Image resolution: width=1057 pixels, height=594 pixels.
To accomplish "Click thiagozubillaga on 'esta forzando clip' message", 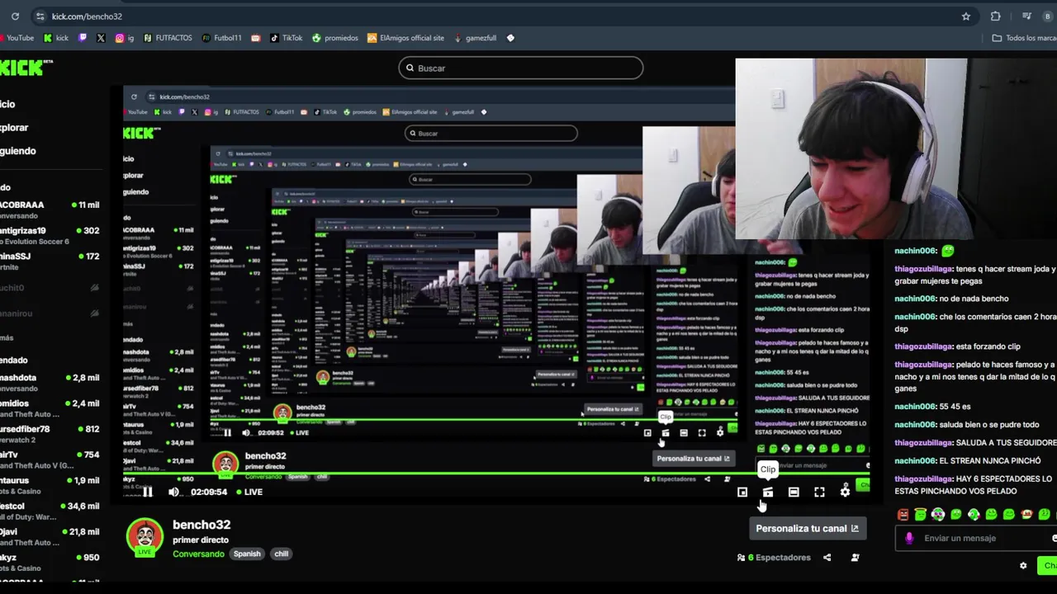I will (x=923, y=346).
